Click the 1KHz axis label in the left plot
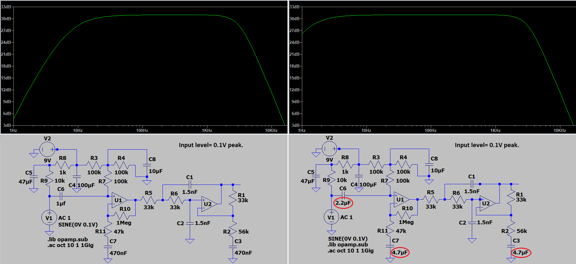 (207, 131)
